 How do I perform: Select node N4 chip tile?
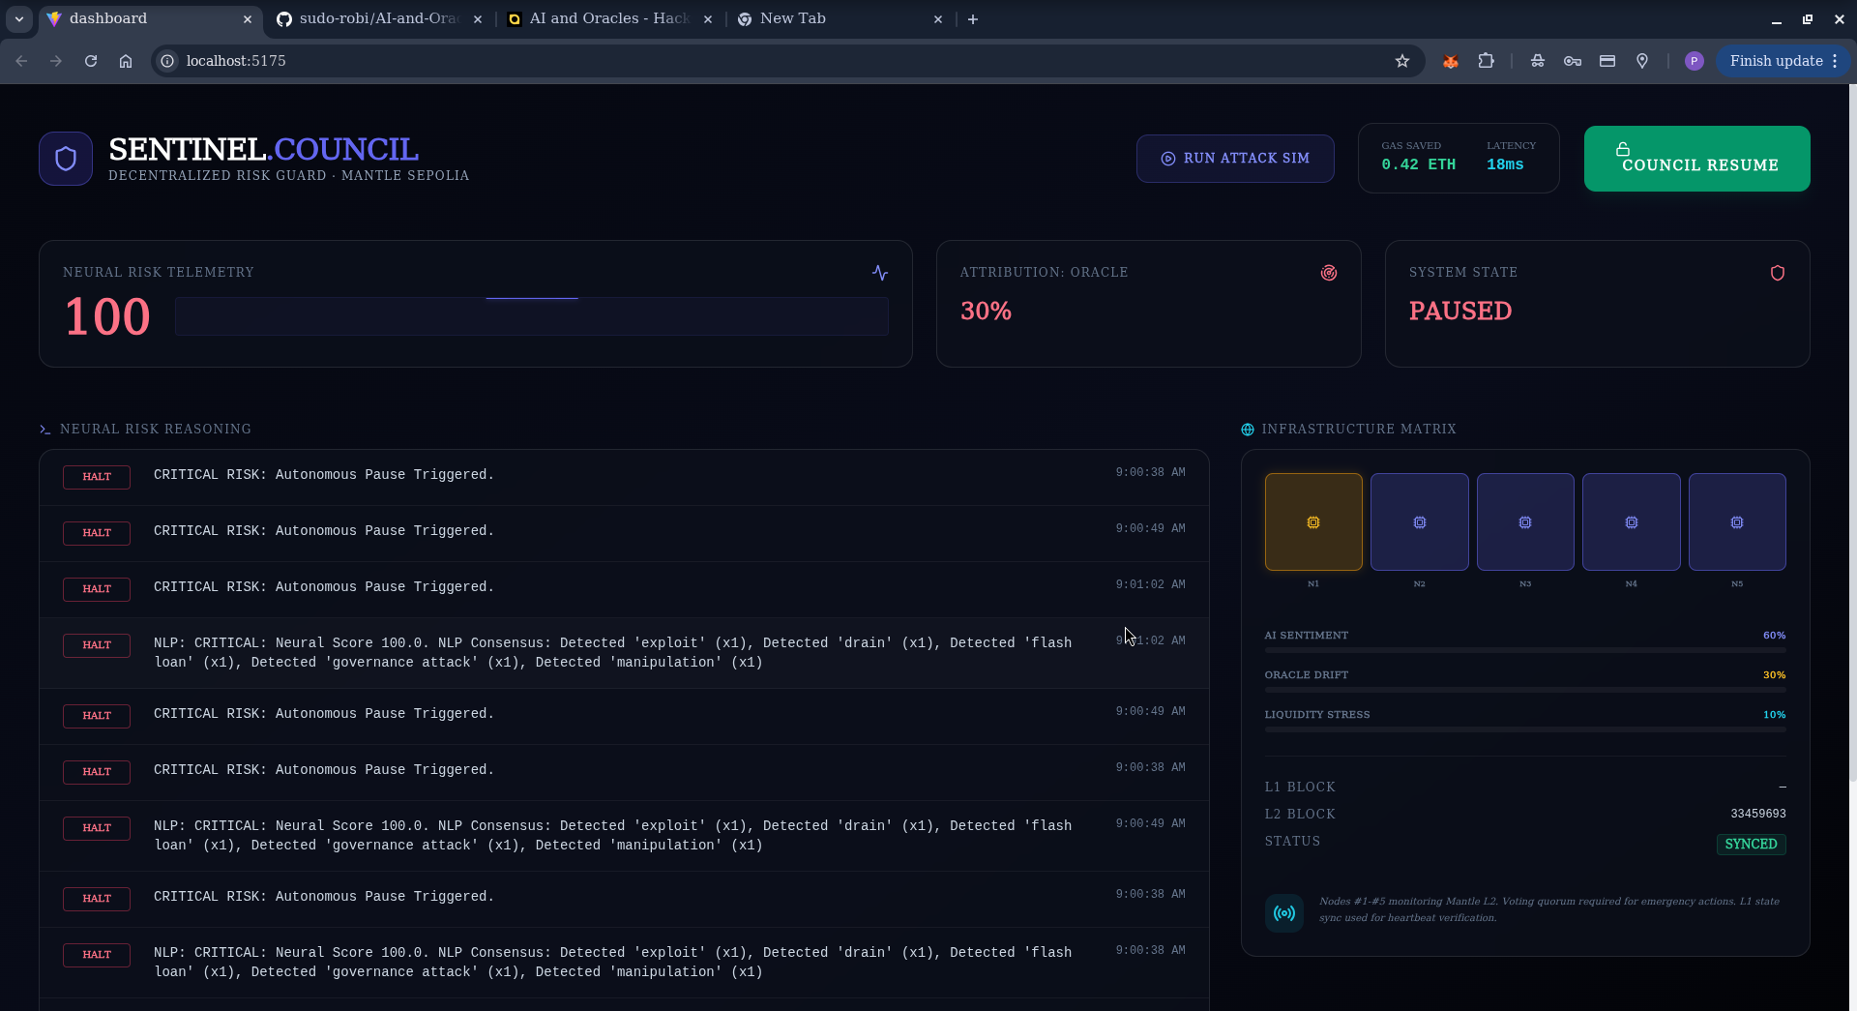tap(1632, 522)
